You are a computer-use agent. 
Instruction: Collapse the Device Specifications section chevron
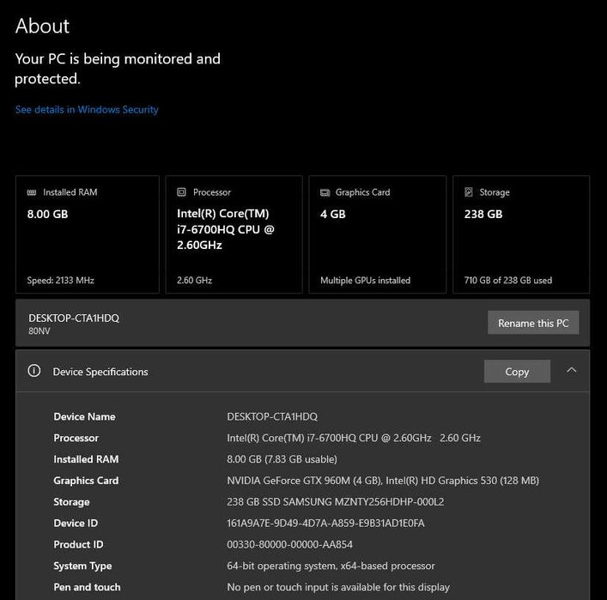[x=572, y=371]
